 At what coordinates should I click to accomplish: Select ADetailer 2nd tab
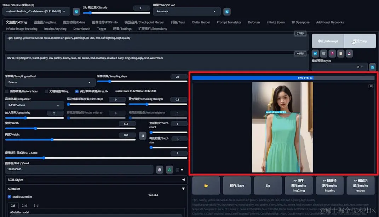[x=24, y=205]
